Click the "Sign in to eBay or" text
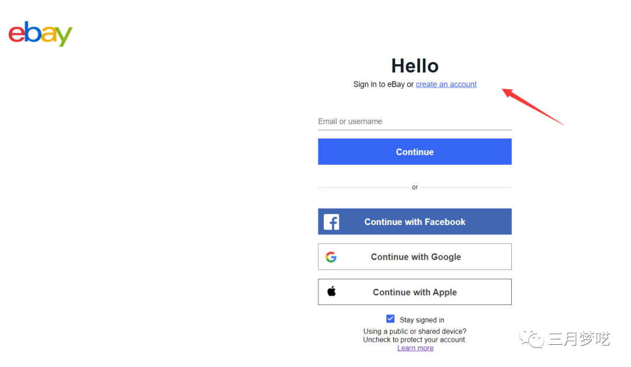 point(383,84)
